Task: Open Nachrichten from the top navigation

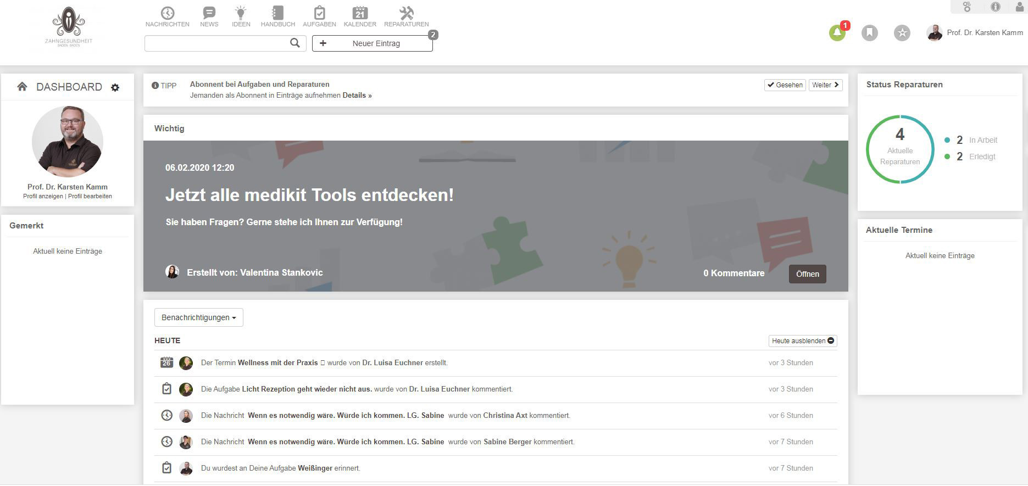Action: [168, 16]
